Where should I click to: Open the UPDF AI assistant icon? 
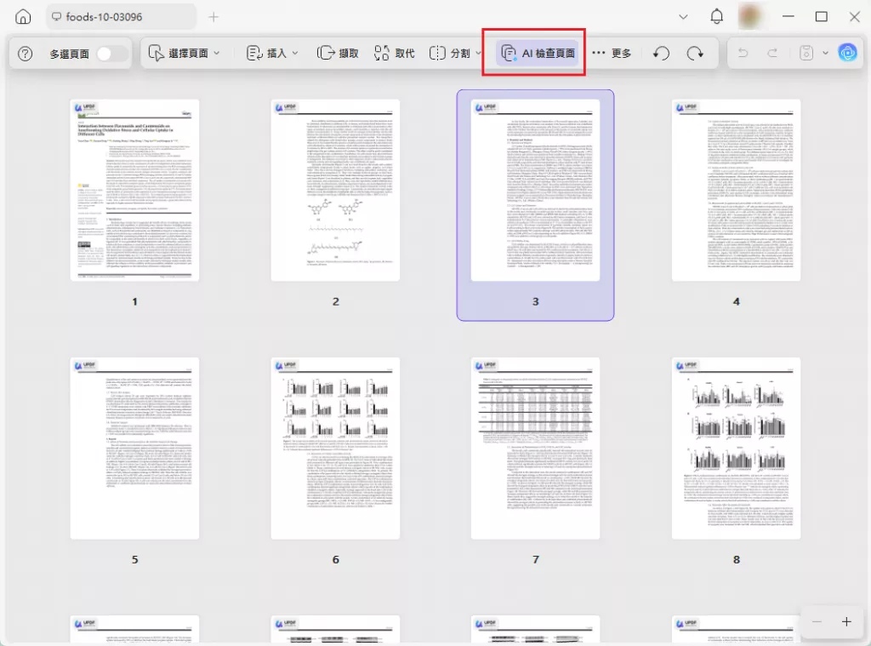[848, 54]
